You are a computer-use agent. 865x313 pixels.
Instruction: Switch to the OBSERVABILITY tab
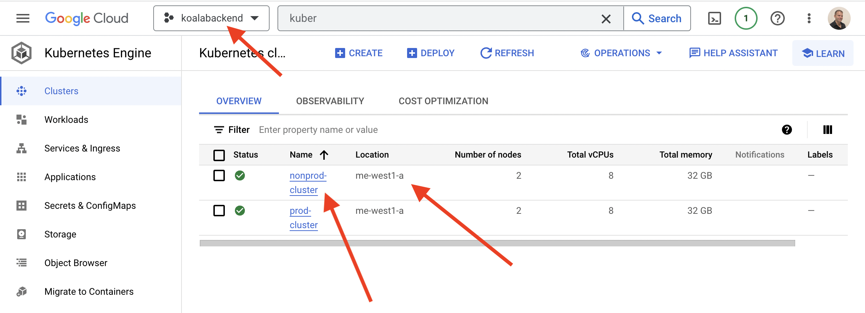coord(330,101)
